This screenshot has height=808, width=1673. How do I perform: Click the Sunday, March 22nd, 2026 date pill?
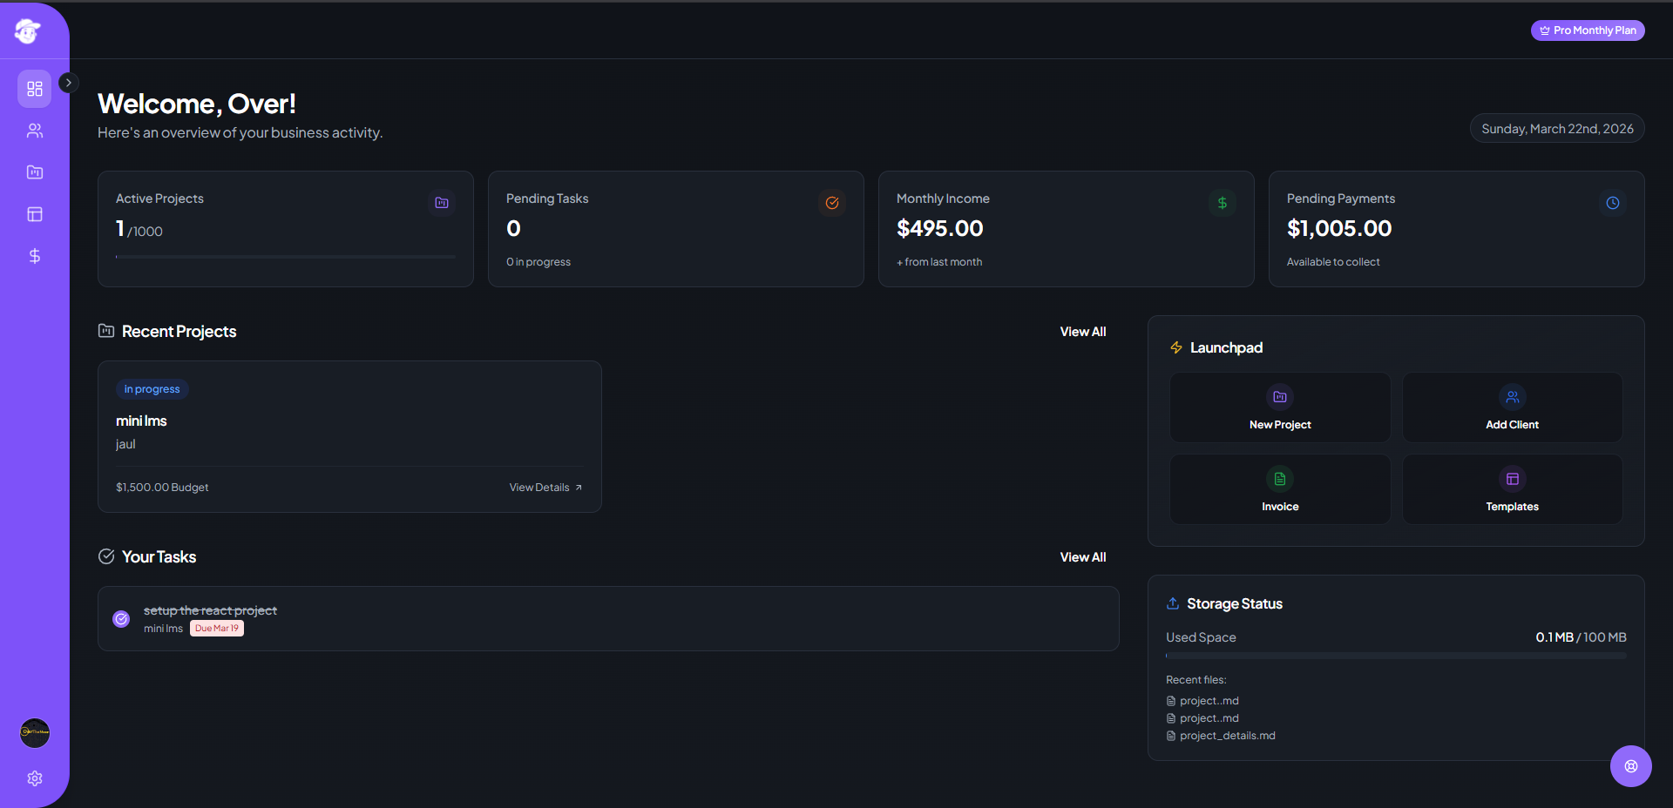(x=1557, y=129)
